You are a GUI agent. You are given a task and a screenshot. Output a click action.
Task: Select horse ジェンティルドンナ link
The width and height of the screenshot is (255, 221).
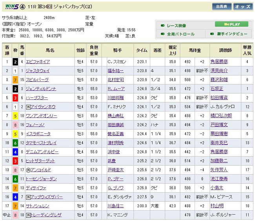click(x=40, y=89)
